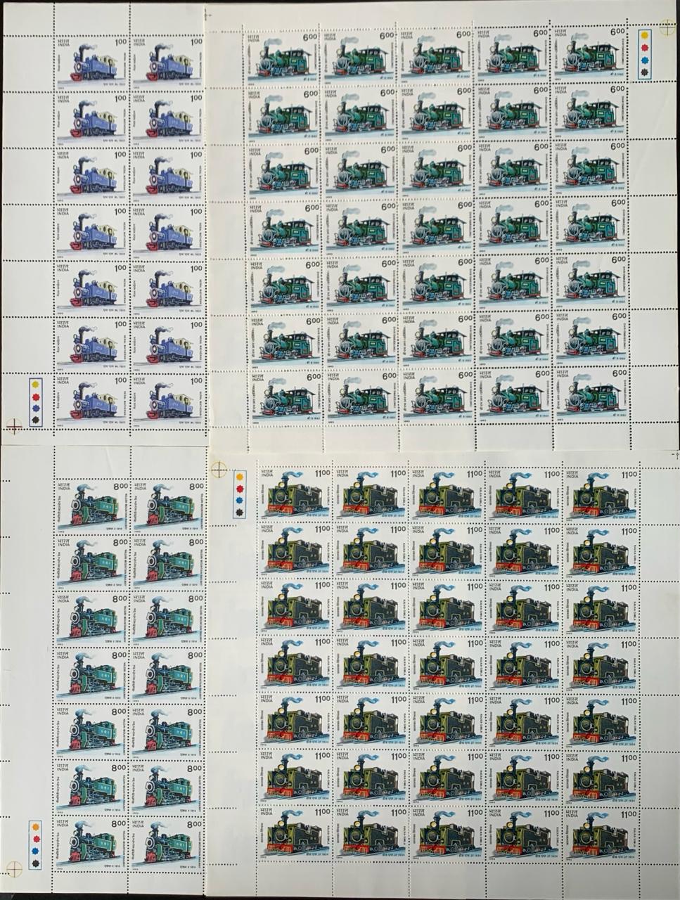Click the registration crosshair on the 6.00 sheet
Viewport: 680px width, 900px height.
coord(667,27)
